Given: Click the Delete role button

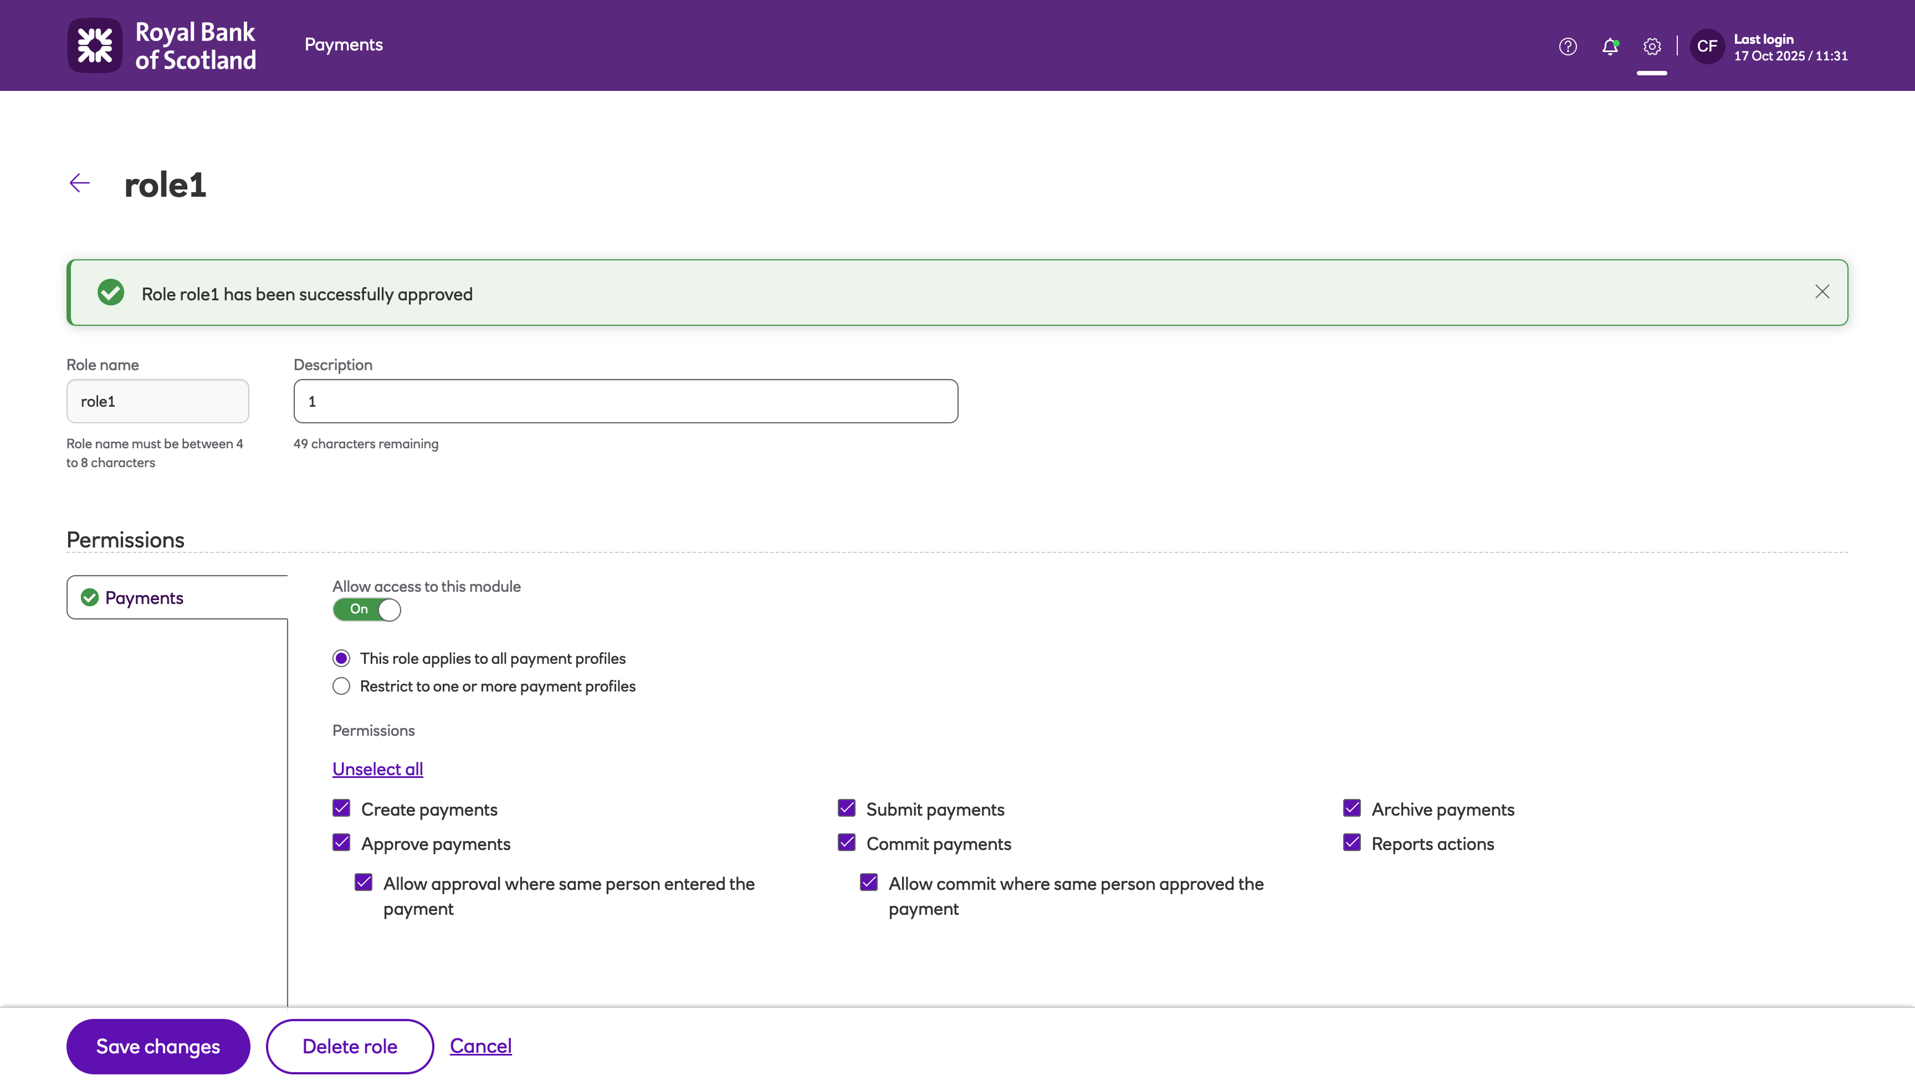Looking at the screenshot, I should pos(350,1046).
